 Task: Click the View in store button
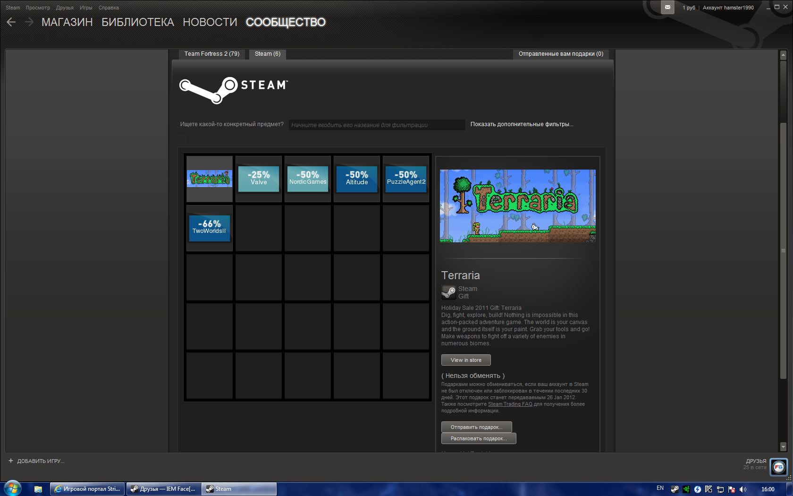[x=466, y=360]
